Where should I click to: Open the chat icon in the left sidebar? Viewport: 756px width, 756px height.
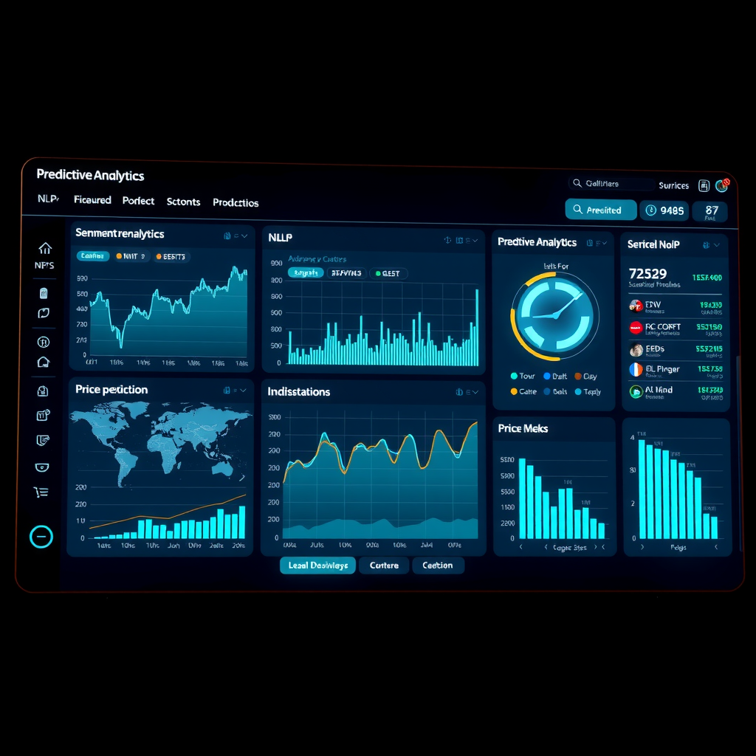pos(43,313)
